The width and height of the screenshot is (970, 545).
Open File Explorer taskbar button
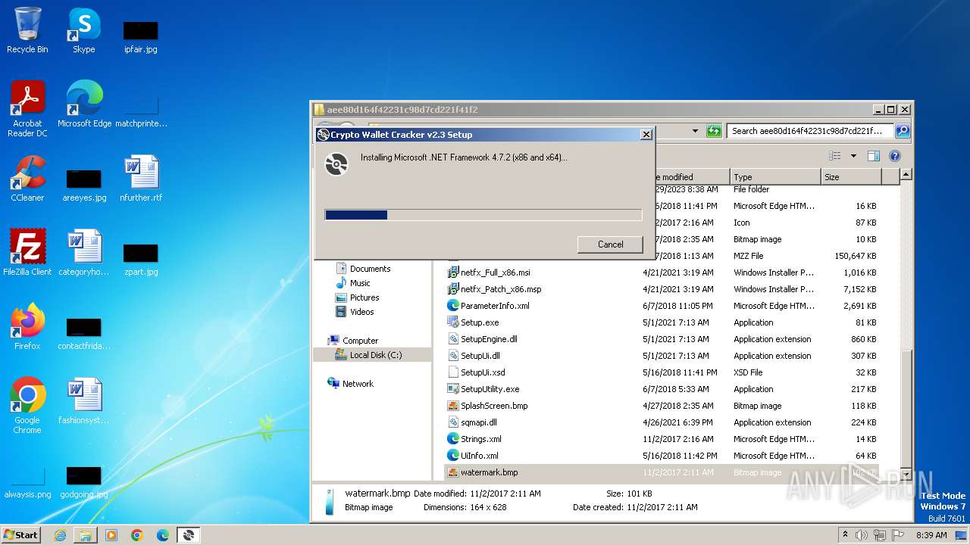click(x=86, y=535)
